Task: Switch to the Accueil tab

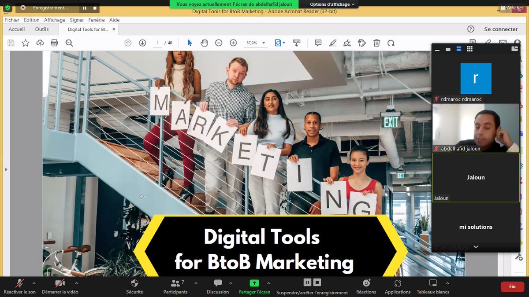Action: (x=17, y=29)
